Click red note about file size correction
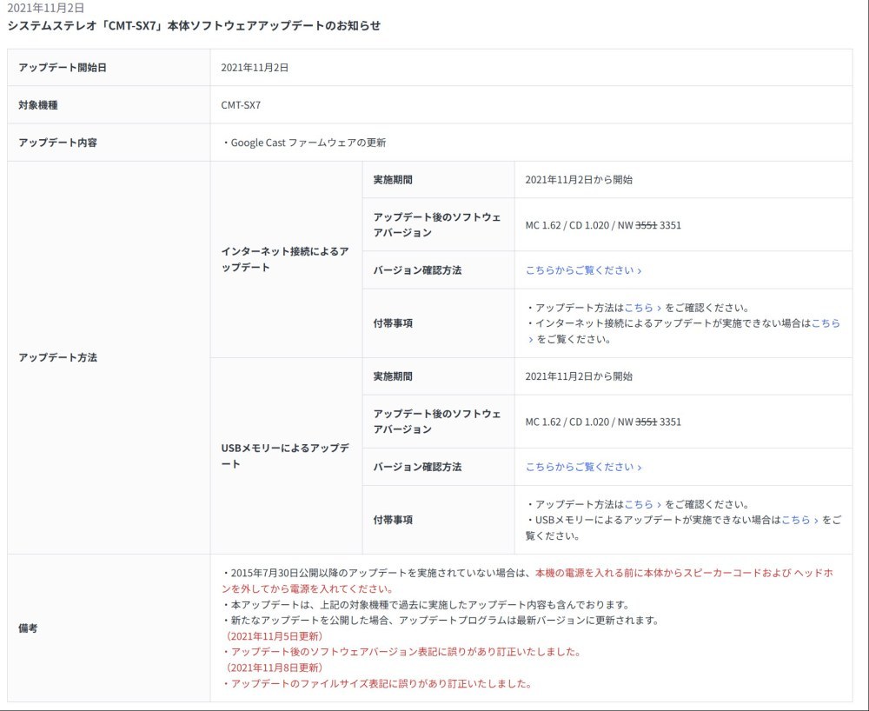 (x=377, y=684)
